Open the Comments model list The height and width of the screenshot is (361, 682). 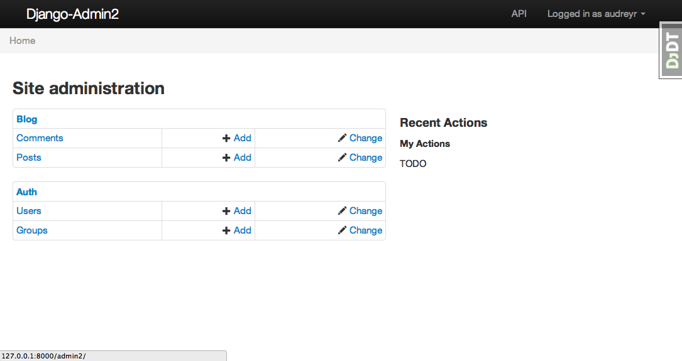[x=40, y=138]
